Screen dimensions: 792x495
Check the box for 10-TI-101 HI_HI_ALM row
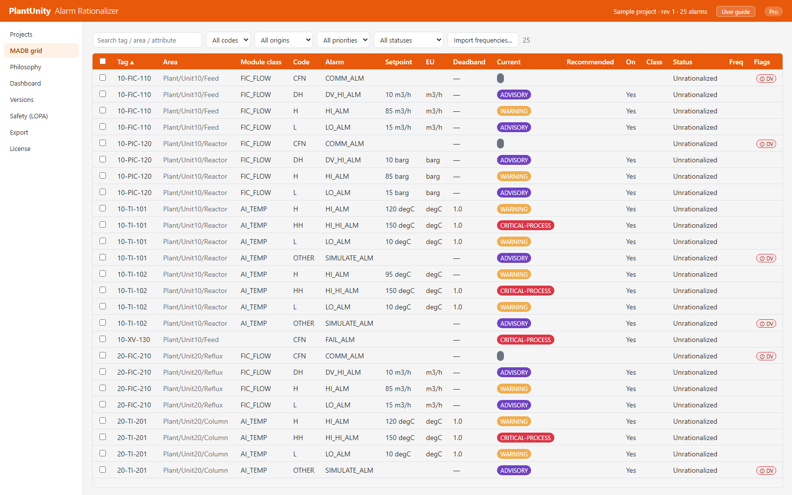[x=102, y=225]
